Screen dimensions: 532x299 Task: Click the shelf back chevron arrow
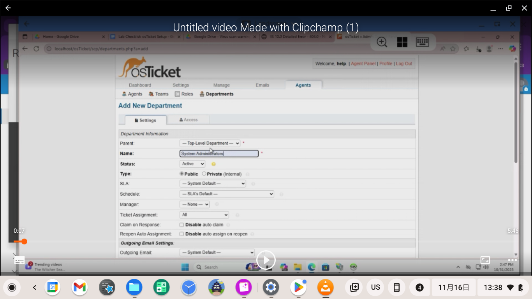coord(34,288)
